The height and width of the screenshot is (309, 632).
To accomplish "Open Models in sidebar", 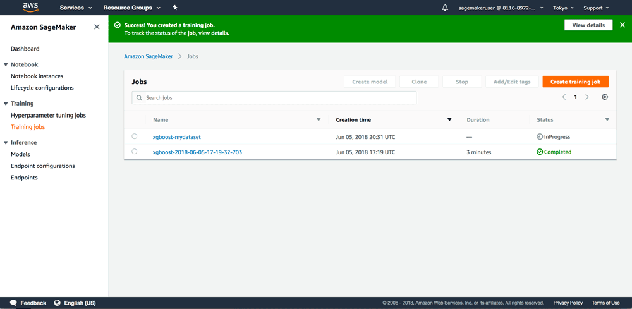I will (x=21, y=154).
